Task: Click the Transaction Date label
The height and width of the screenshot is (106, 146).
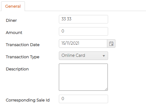Action: [x=23, y=45]
